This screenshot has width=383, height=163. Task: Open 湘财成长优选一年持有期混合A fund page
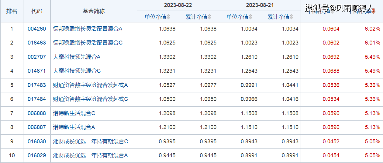pos(90,155)
